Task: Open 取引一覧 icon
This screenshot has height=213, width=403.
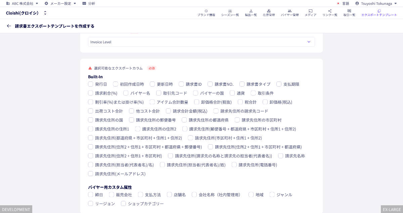Action: [349, 11]
